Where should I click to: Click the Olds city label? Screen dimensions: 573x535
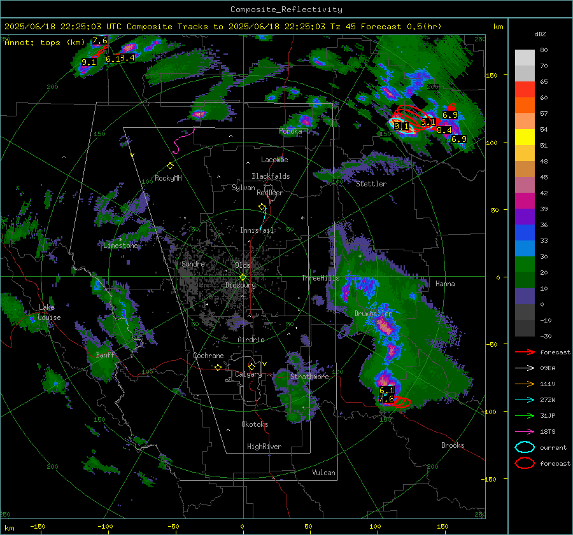(243, 265)
